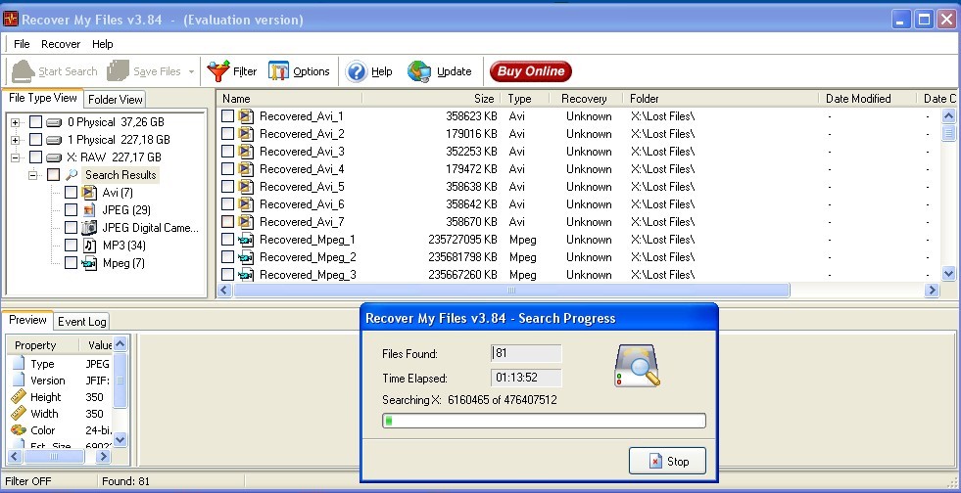Switch to the Folder View tab

point(116,99)
